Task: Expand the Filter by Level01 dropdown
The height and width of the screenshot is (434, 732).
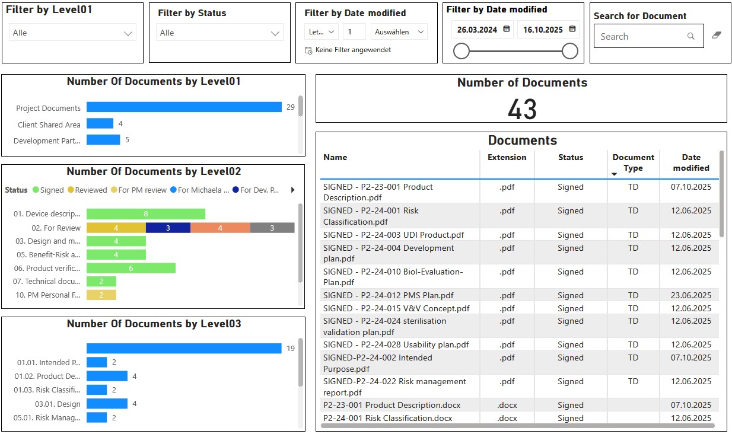Action: point(128,33)
